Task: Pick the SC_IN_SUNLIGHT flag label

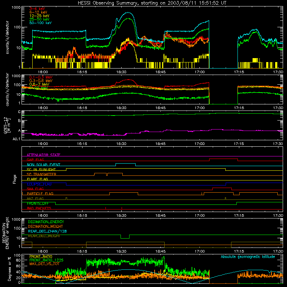Action: point(41,169)
